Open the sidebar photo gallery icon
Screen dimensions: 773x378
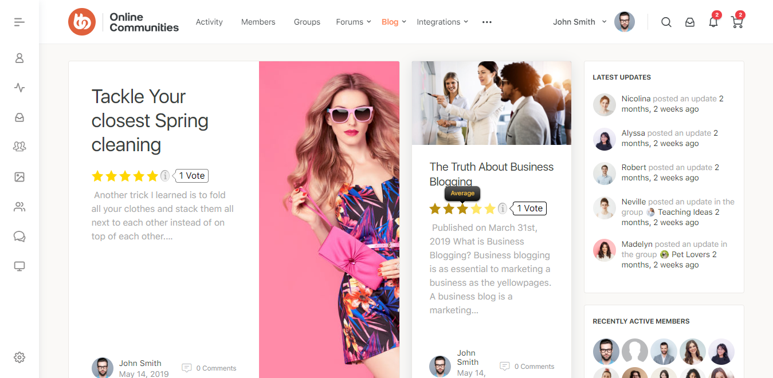pyautogui.click(x=19, y=177)
